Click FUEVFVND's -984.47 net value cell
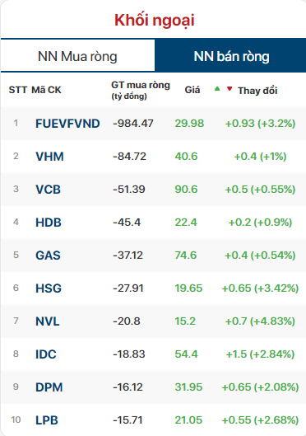Viewport: 306px width, 436px height. coord(133,124)
